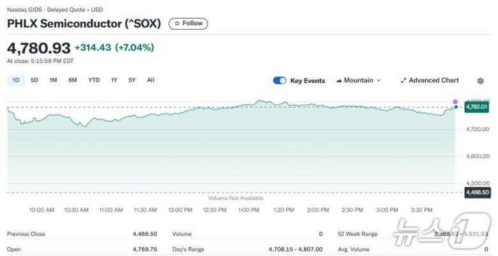Show All time range data
Screen dimensions: 498x256
151,80
